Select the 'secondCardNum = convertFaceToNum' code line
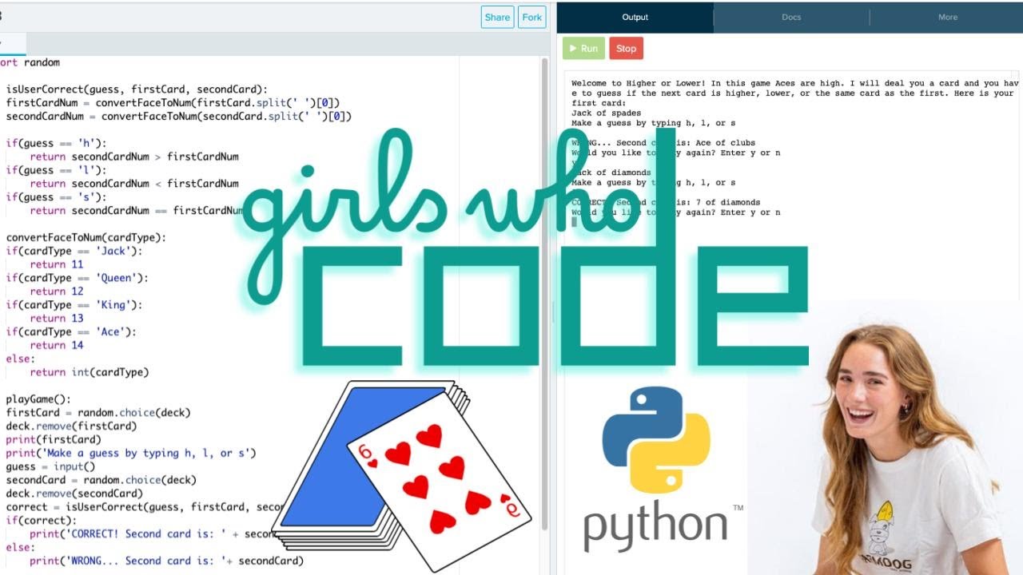1023x575 pixels. (179, 117)
